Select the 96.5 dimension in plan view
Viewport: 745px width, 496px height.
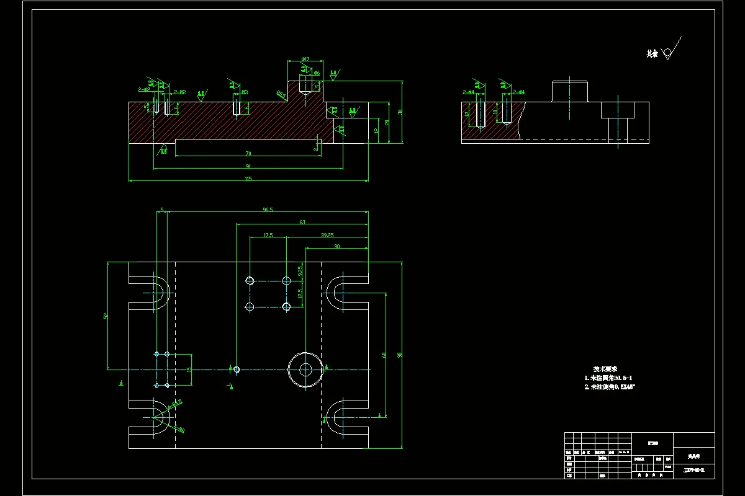pyautogui.click(x=268, y=210)
